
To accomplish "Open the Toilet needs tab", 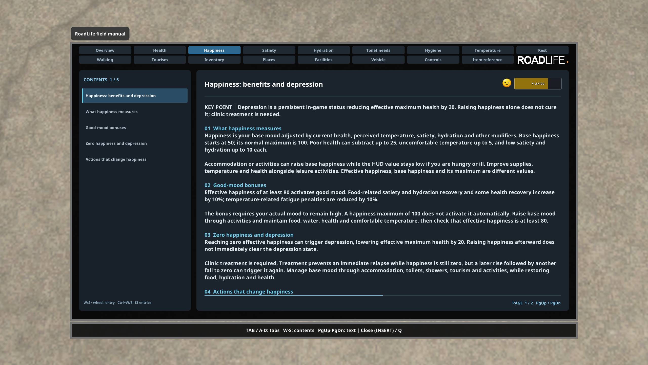I will pyautogui.click(x=378, y=50).
